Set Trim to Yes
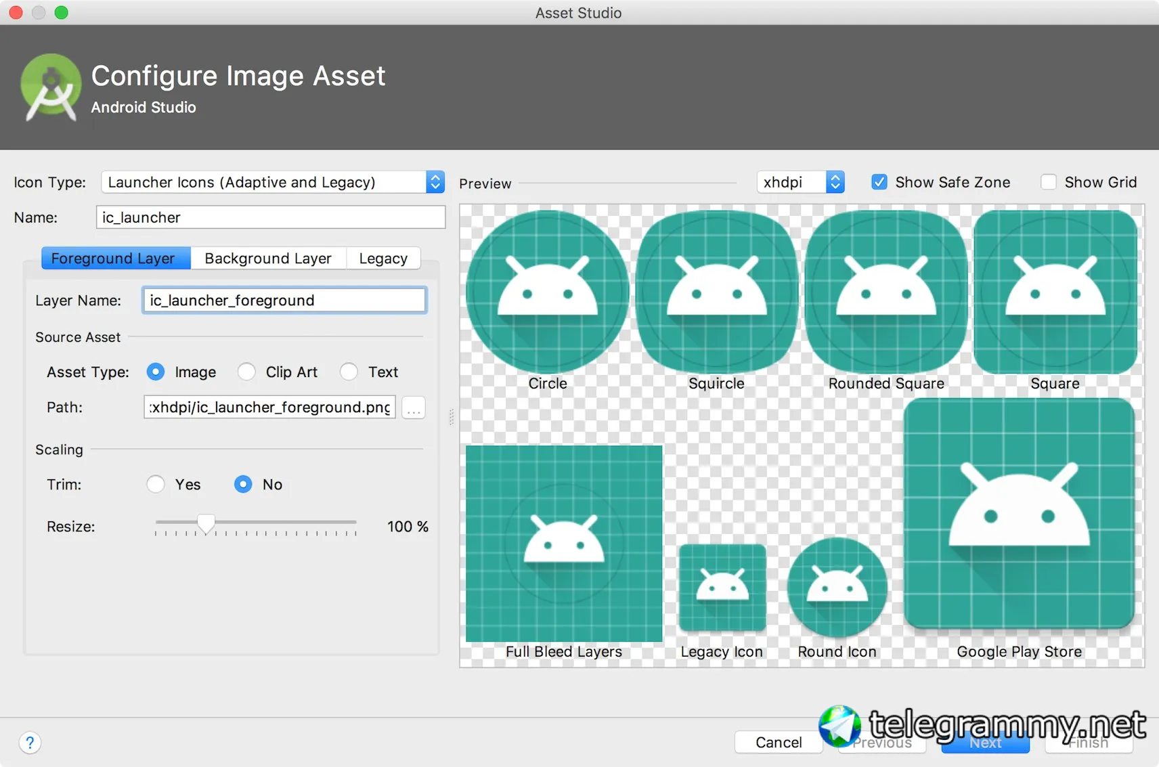Viewport: 1159px width, 767px height. [x=156, y=485]
